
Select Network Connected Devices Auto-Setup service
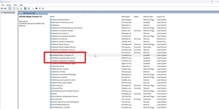click(108, 28)
